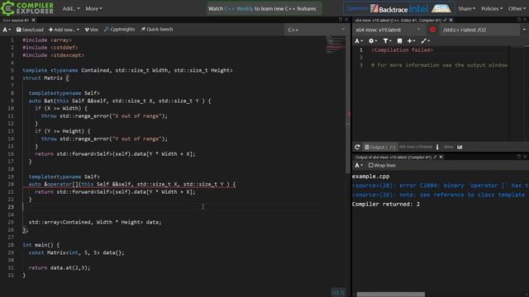The image size is (529, 297).
Task: Open the Policies menu
Action: point(491,9)
